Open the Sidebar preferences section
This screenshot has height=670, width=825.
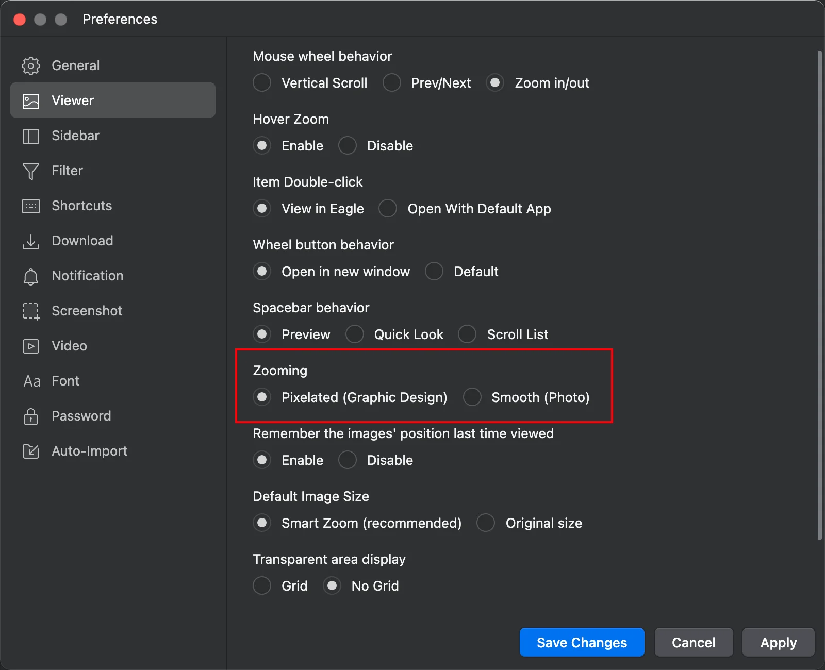click(113, 136)
